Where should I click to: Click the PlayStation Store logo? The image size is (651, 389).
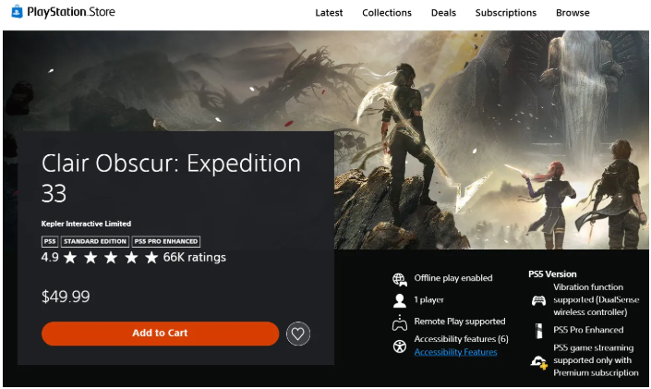point(59,12)
